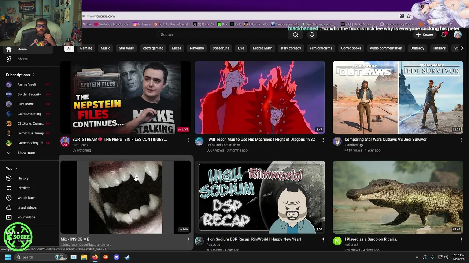Filter by Film criticisms chip
Image resolution: width=469 pixels, height=263 pixels.
pos(321,48)
